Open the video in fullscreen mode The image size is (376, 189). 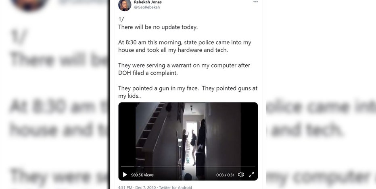click(251, 175)
